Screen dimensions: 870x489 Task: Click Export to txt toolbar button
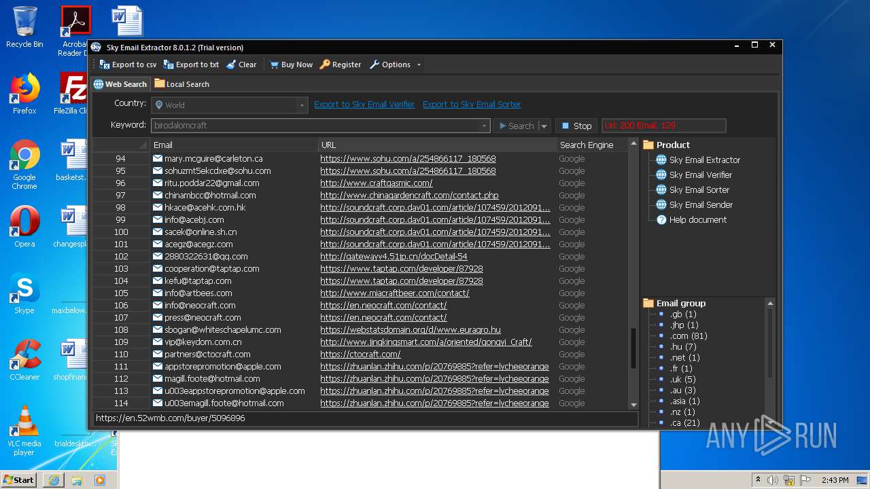pos(191,65)
